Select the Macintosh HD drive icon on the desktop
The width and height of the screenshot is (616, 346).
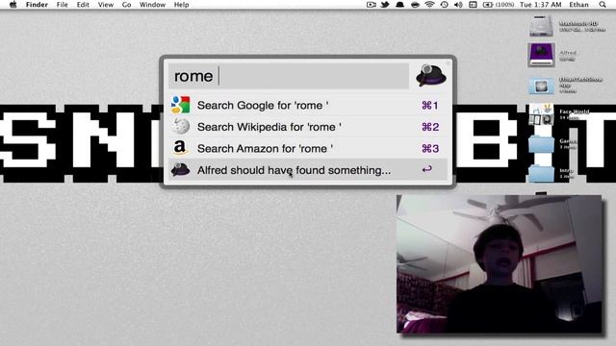pos(541,26)
